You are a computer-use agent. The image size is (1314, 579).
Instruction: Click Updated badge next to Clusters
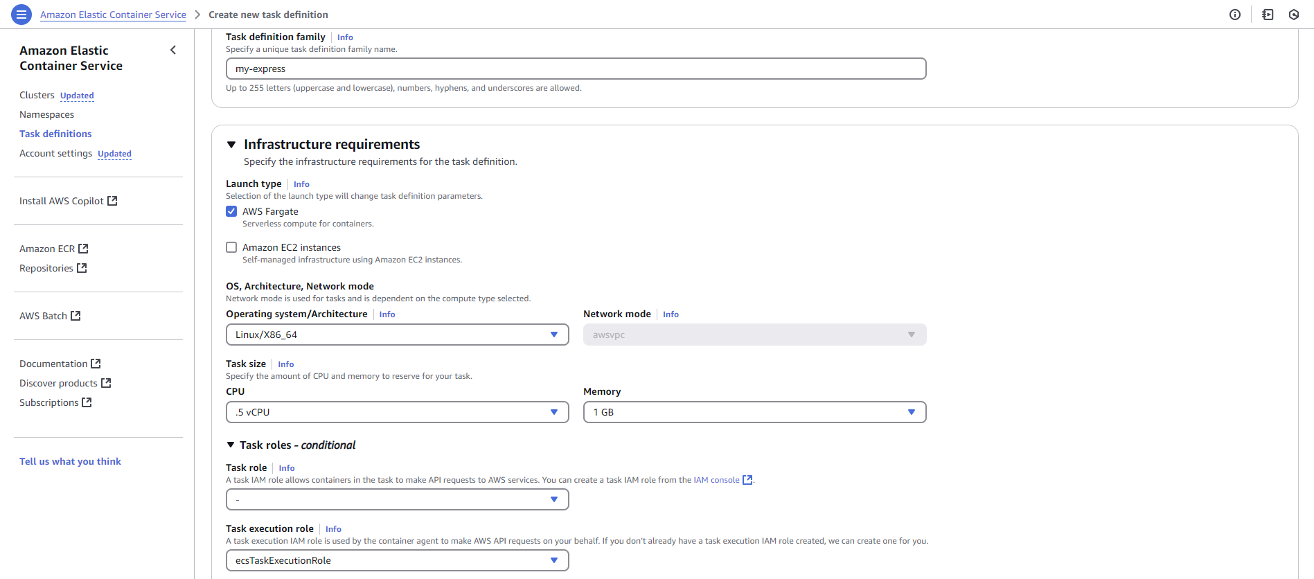(77, 96)
